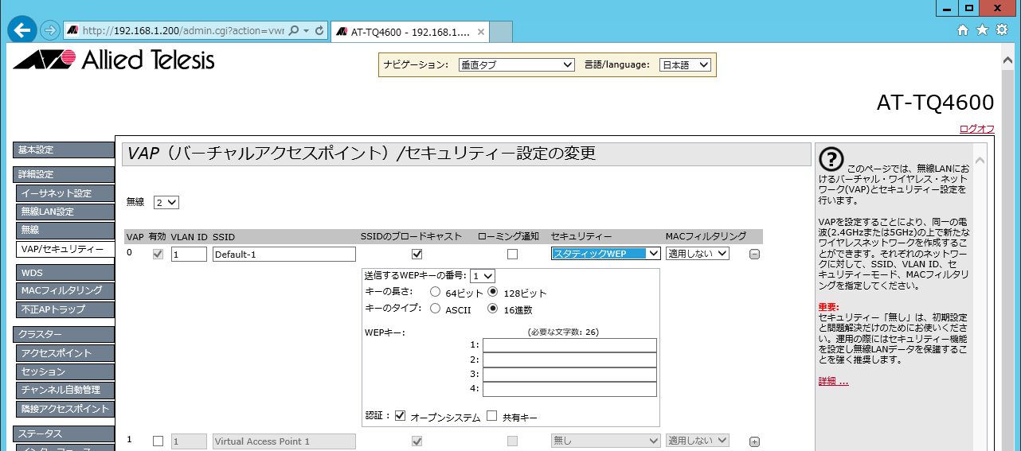Viewport: 1021px width, 451px height.
Task: Open the WDS menu item
Action: point(65,273)
